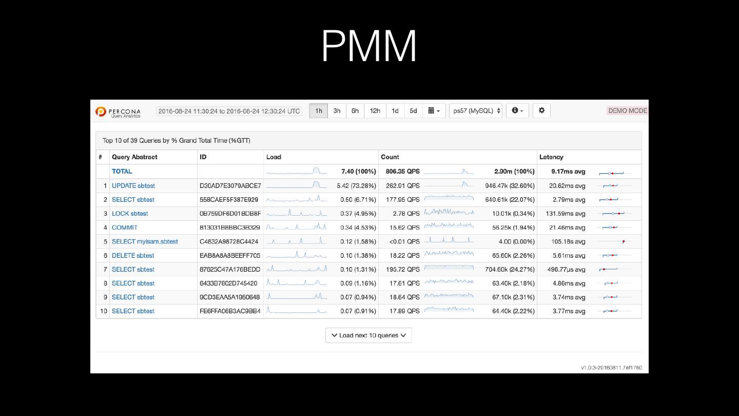739x416 pixels.
Task: Select query ID 0B759DF6D01BDB8F
Action: coord(230,213)
